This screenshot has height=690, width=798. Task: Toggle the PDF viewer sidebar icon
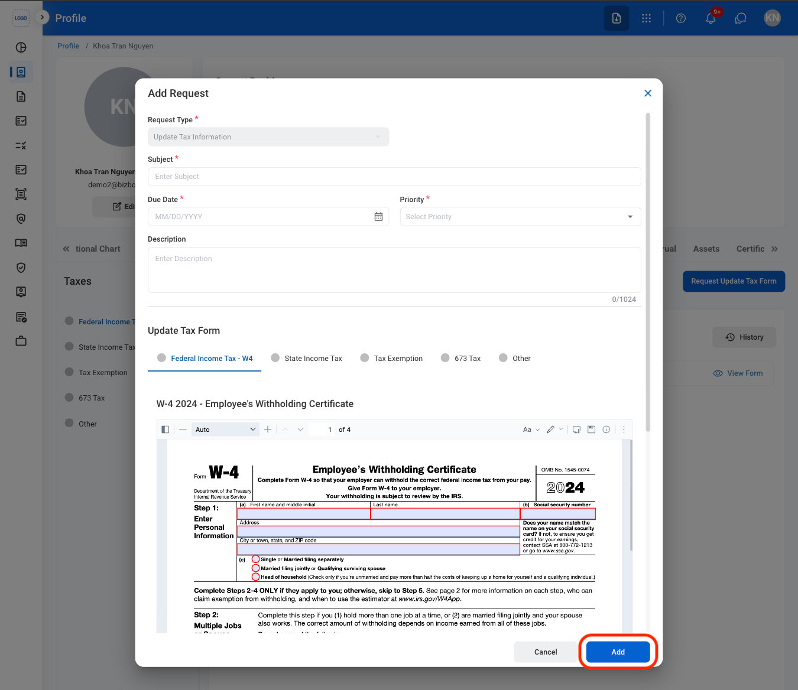point(166,429)
